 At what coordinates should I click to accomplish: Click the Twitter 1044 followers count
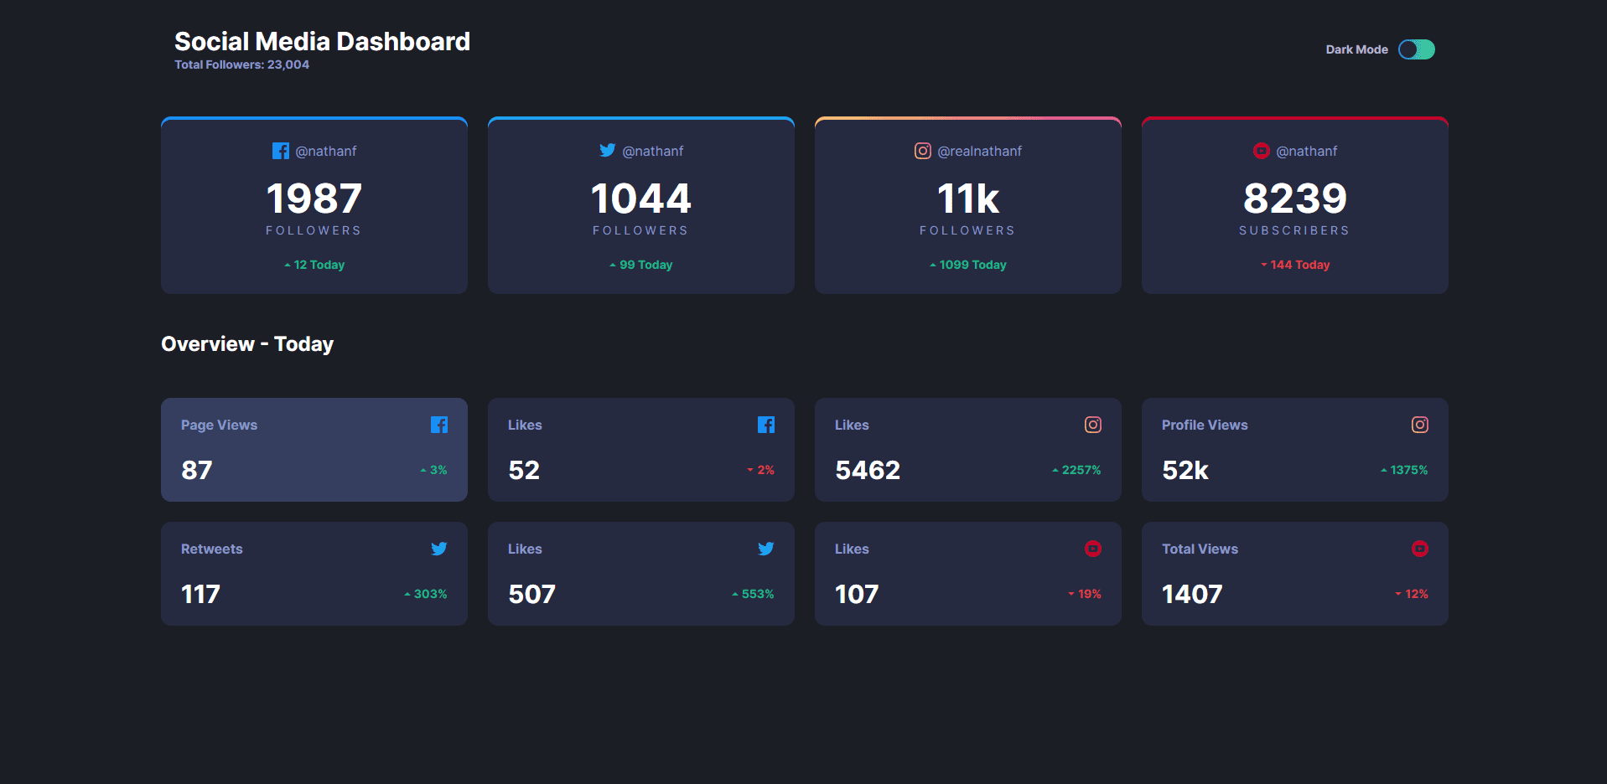pos(640,199)
